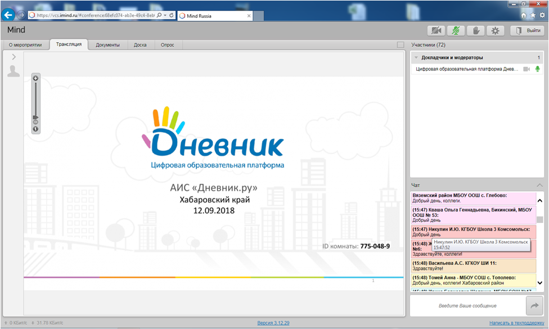549x329 pixels.
Task: Collapse the Докладчики и модераторы group
Action: click(x=416, y=57)
